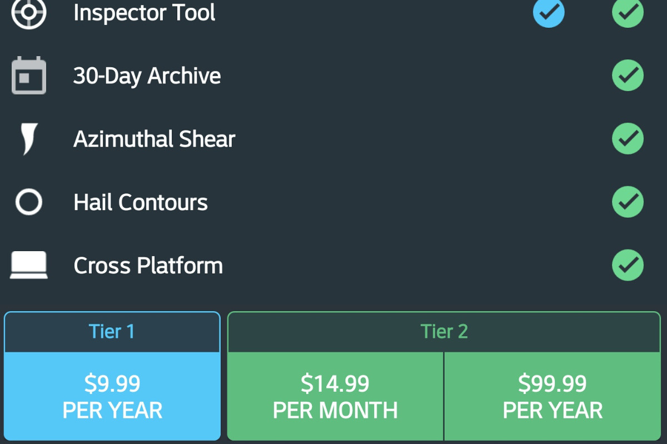The height and width of the screenshot is (444, 667).
Task: Click the Hail Contours circle icon
Action: [29, 202]
